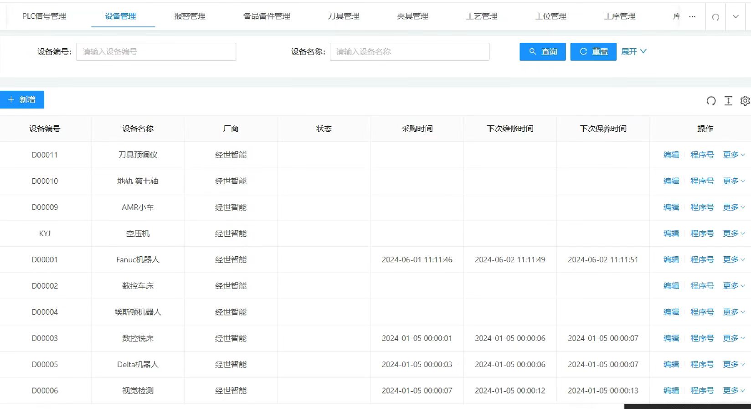This screenshot has height=409, width=751.
Task: Select cell 刀具预调仪
Action: 138,155
